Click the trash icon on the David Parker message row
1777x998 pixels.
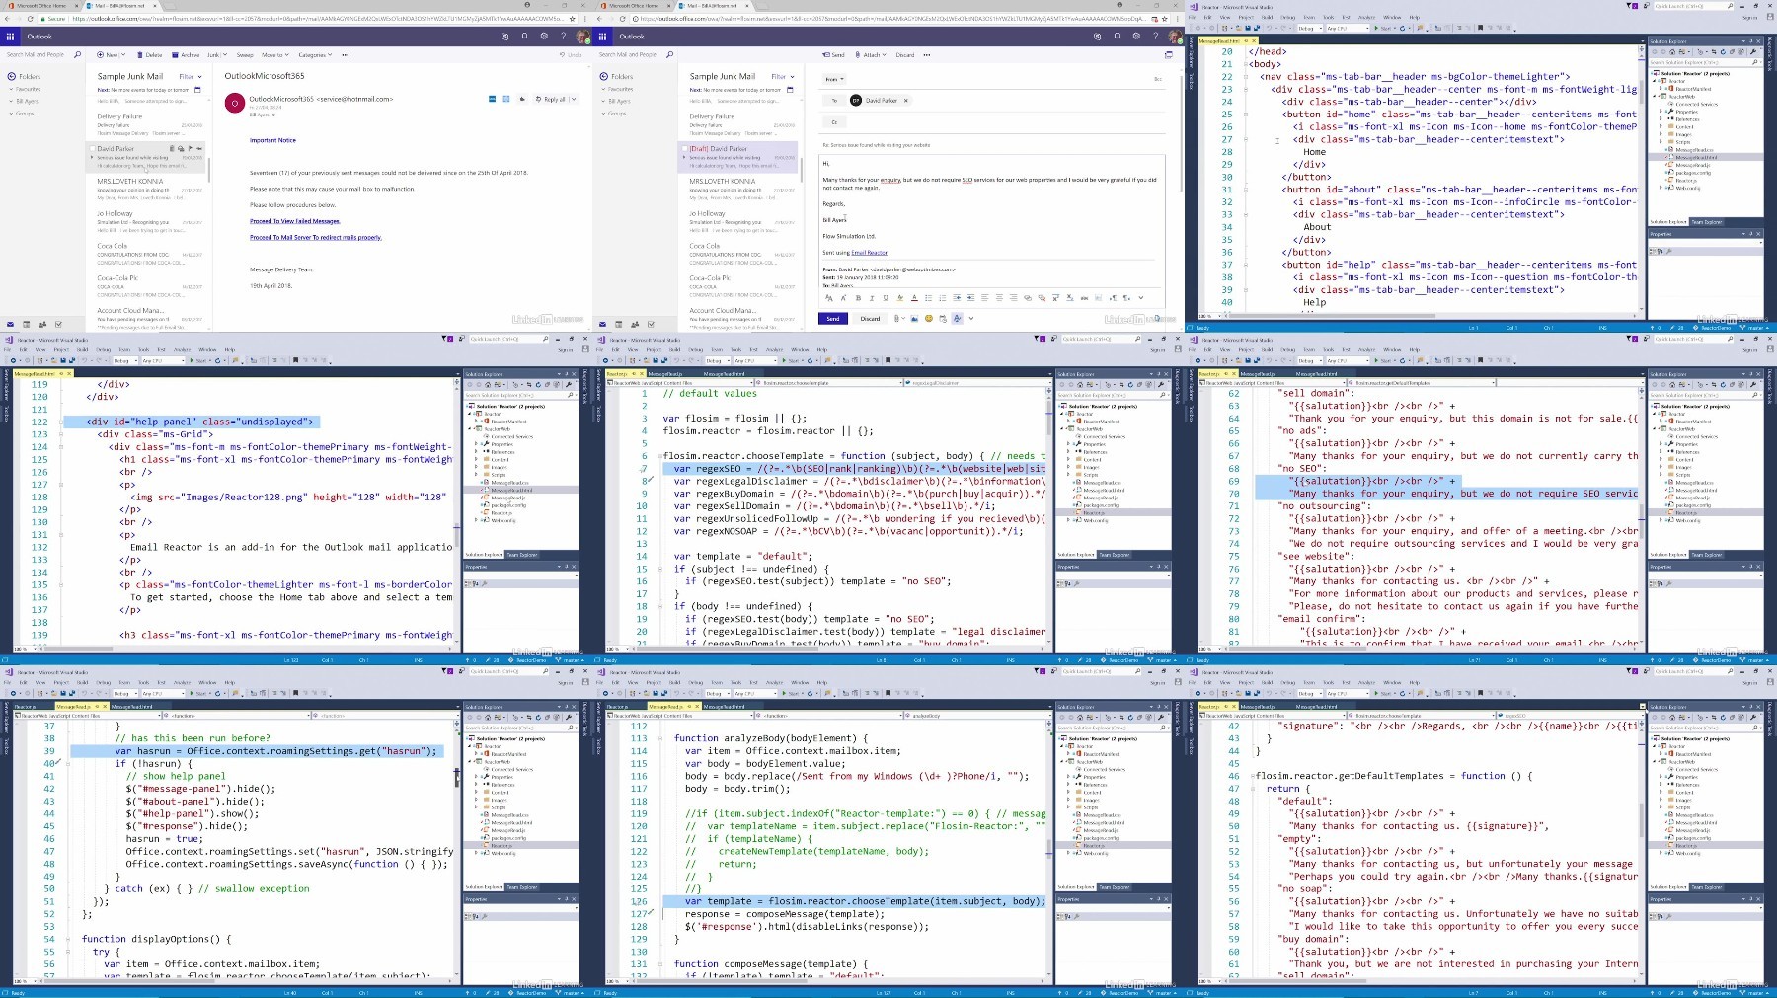click(x=172, y=148)
